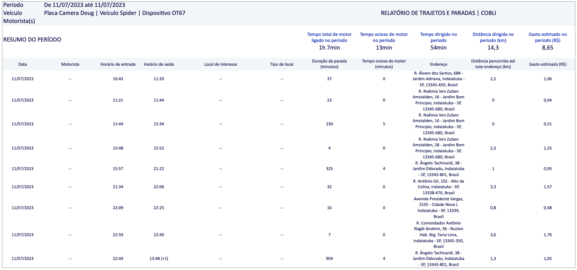Select exit time '15:34'
The image size is (577, 270).
[x=159, y=124]
